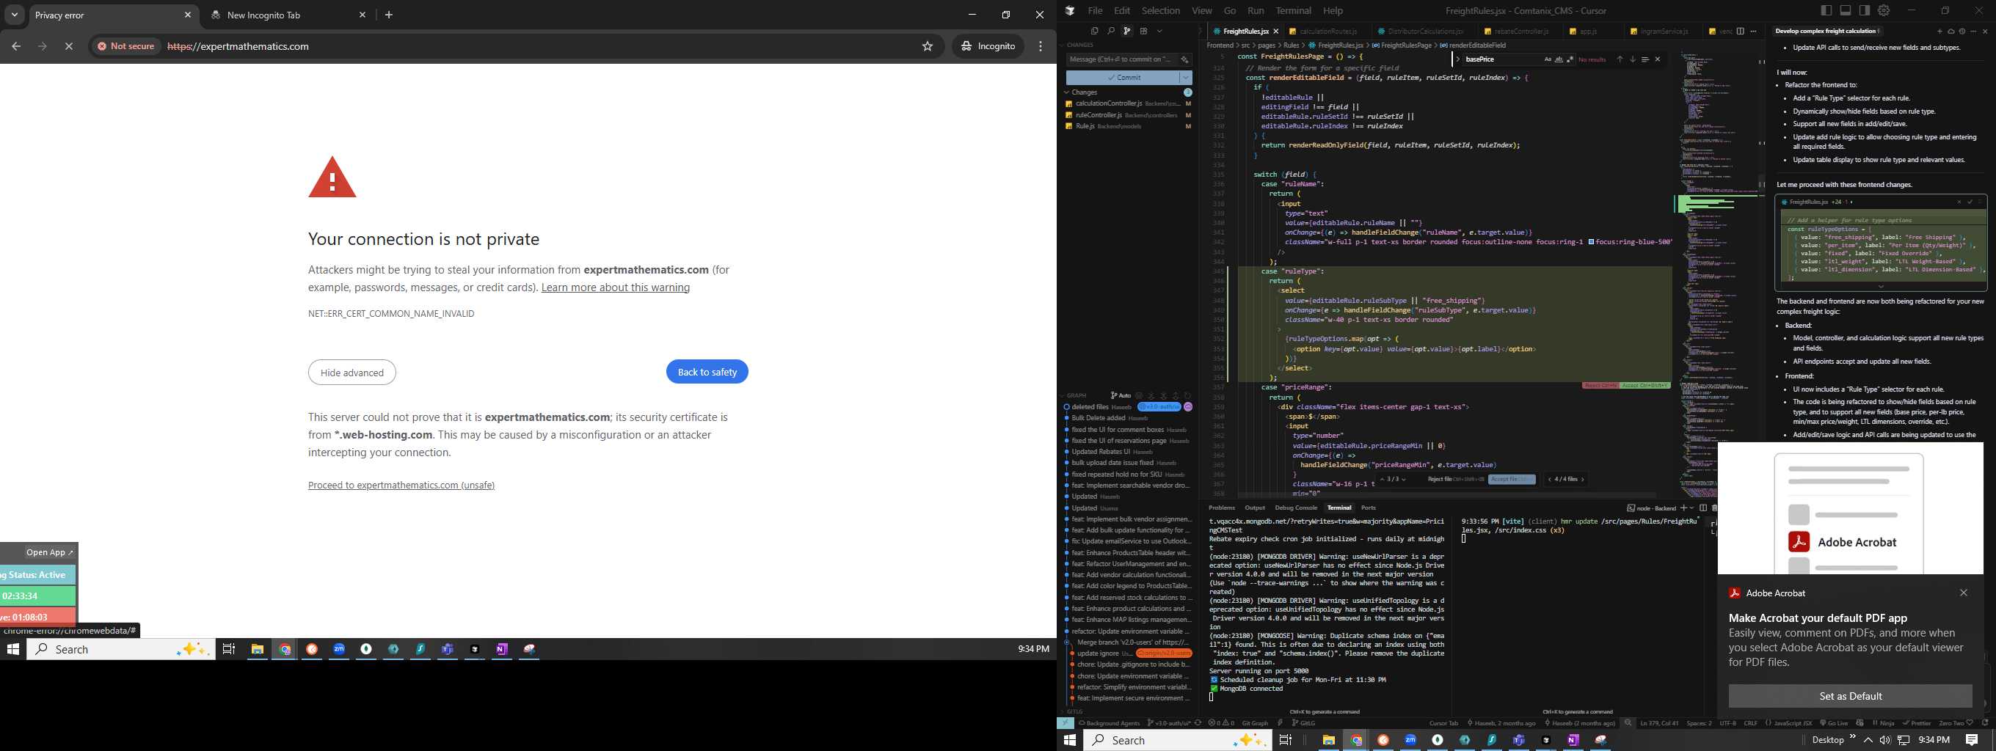Viewport: 1996px width, 751px height.
Task: Toggle Use Regular Expression in find widget
Action: 1570,59
